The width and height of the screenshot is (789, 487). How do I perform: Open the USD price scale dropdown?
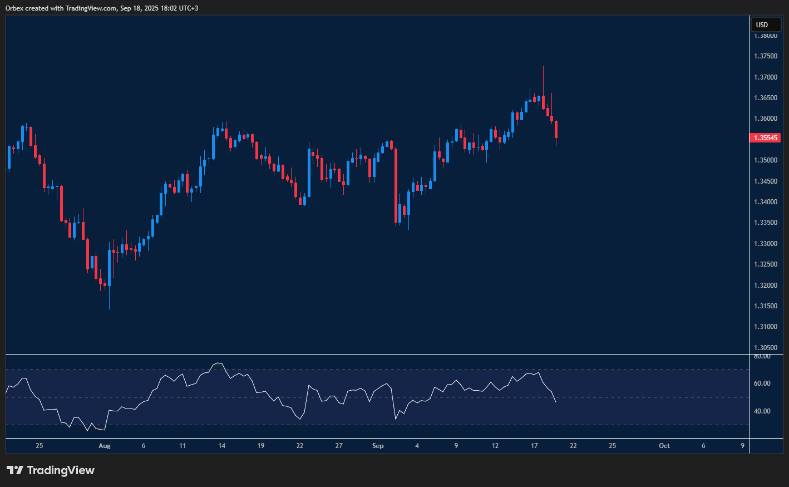(x=766, y=24)
